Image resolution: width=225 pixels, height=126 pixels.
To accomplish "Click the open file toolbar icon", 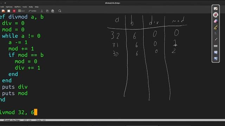I will coord(3,11).
